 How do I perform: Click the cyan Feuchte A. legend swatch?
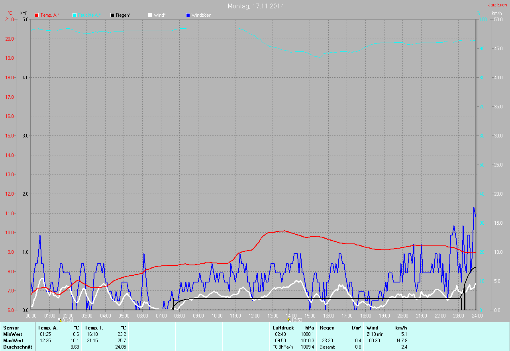click(75, 15)
